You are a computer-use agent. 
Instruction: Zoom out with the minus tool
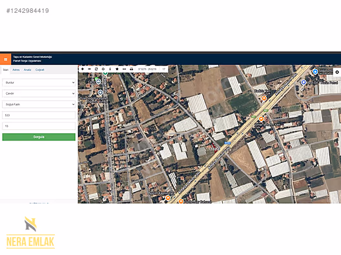click(89, 69)
